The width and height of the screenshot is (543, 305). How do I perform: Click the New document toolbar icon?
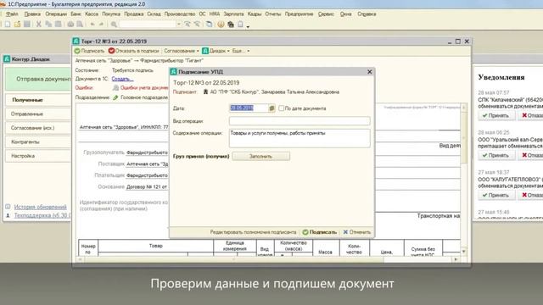pyautogui.click(x=8, y=25)
